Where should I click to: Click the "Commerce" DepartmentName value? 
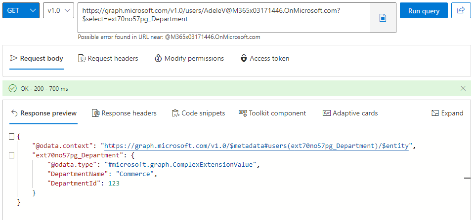(135, 174)
